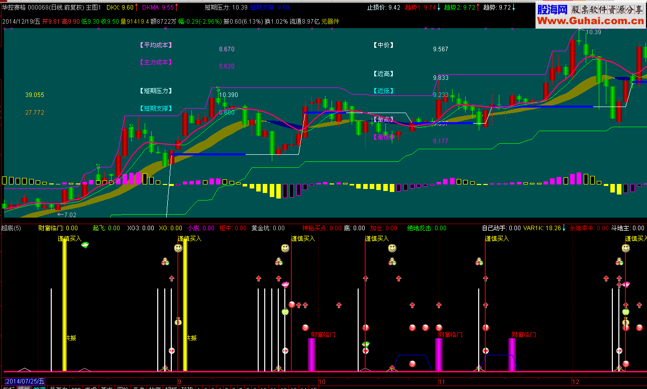The image size is (647, 389).
Task: Click three-ball cluster under late-October smiley
Action: 392,261
